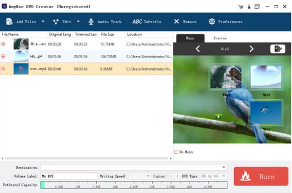Enable the No Menu checkbox
292x193 pixels.
pos(176,152)
